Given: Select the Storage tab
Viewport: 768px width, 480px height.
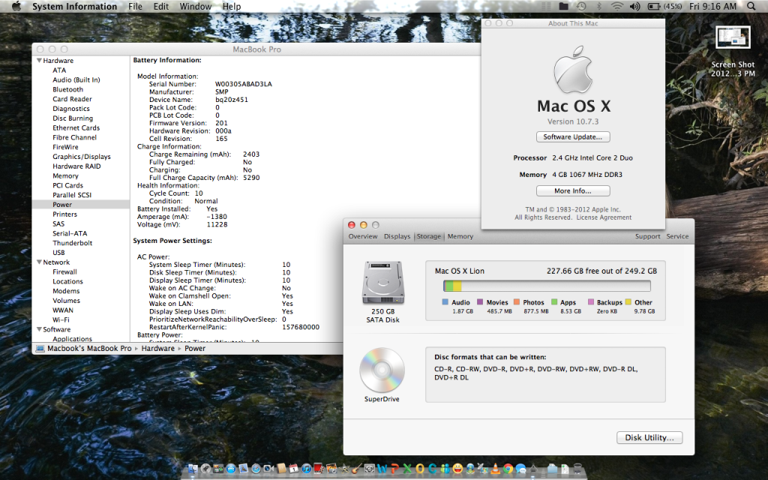Looking at the screenshot, I should 428,236.
